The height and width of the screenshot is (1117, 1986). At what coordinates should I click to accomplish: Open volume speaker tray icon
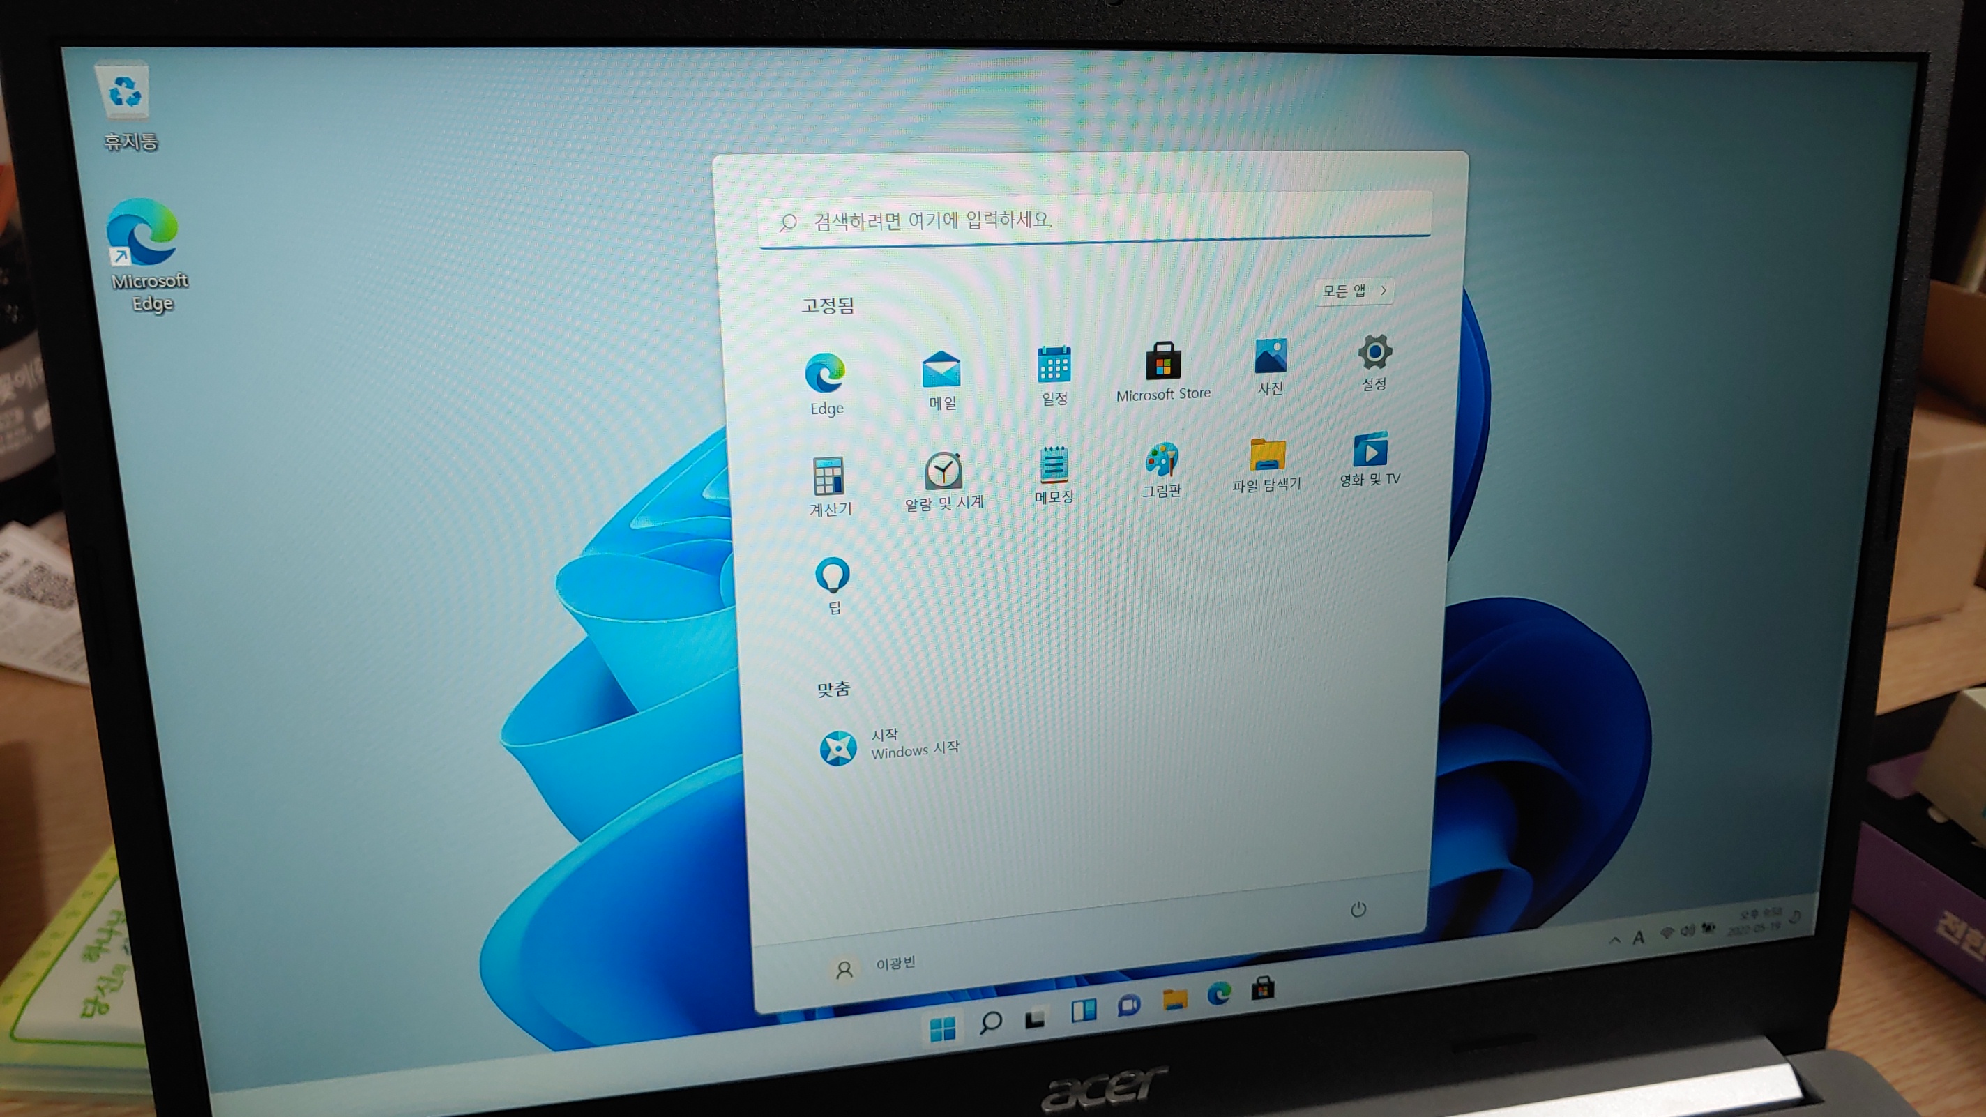pos(1688,932)
